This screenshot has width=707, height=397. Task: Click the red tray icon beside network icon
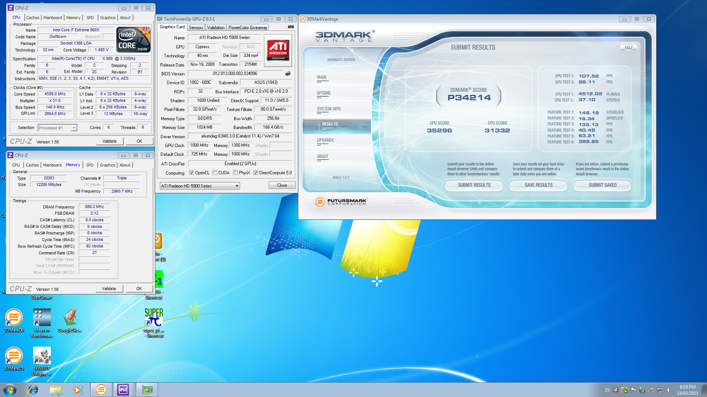651,390
